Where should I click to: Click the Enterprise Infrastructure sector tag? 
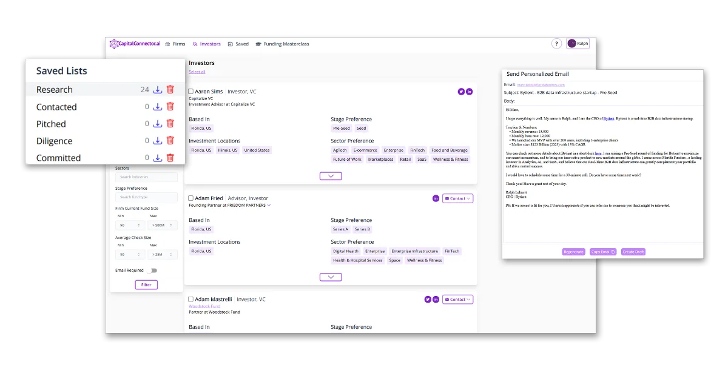[x=414, y=251]
